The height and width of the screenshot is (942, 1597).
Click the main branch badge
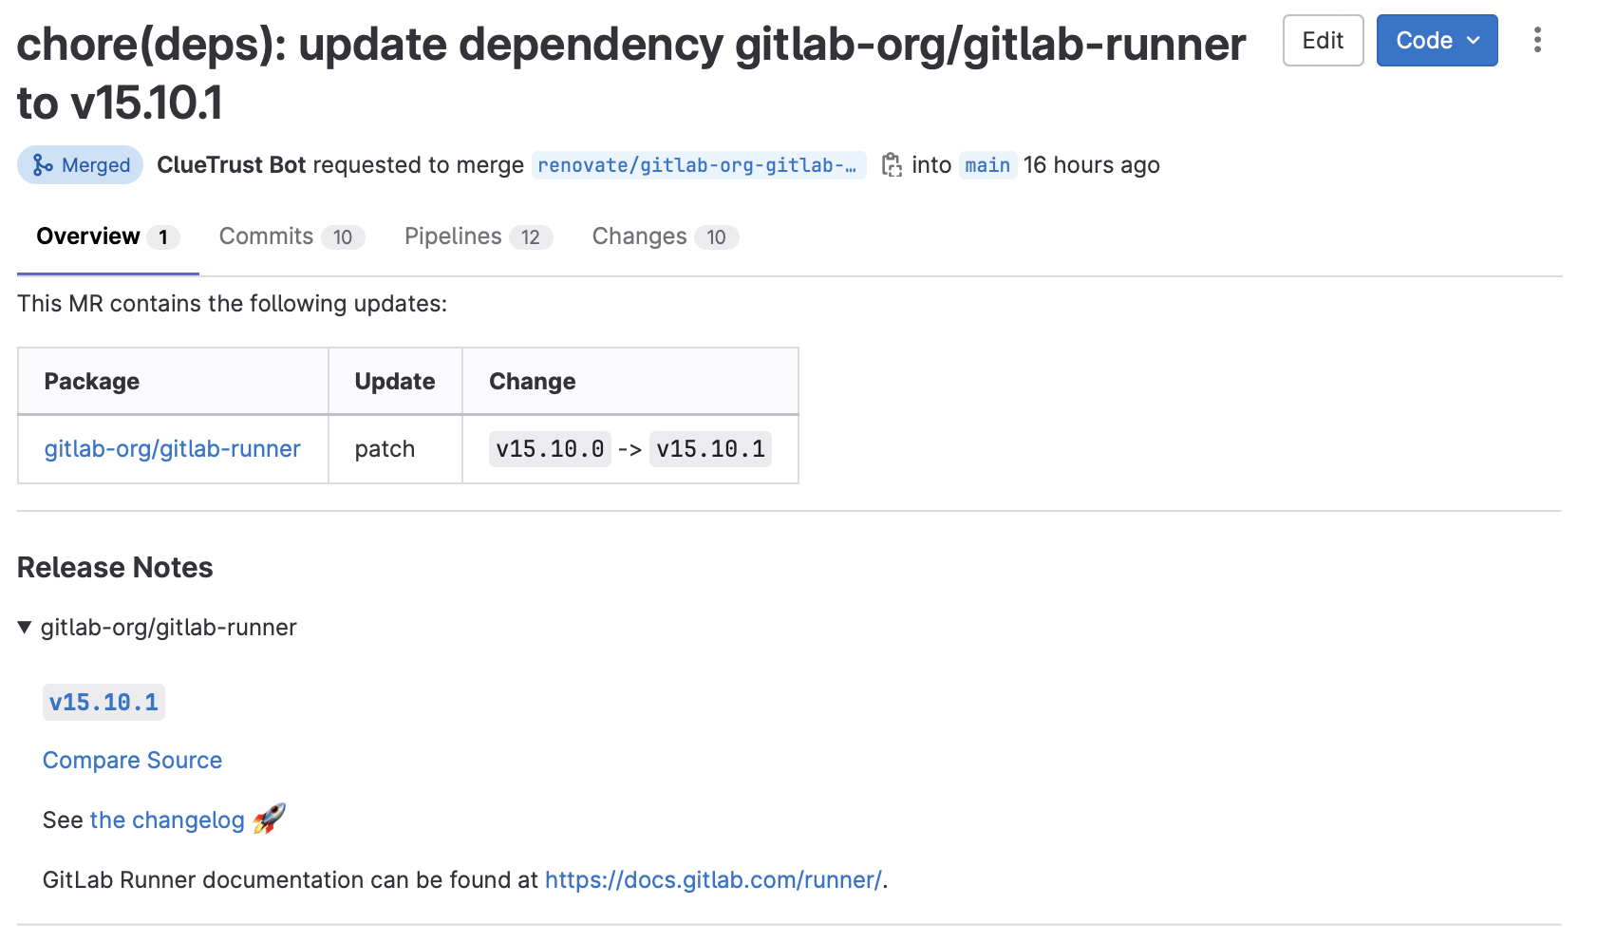pos(987,164)
